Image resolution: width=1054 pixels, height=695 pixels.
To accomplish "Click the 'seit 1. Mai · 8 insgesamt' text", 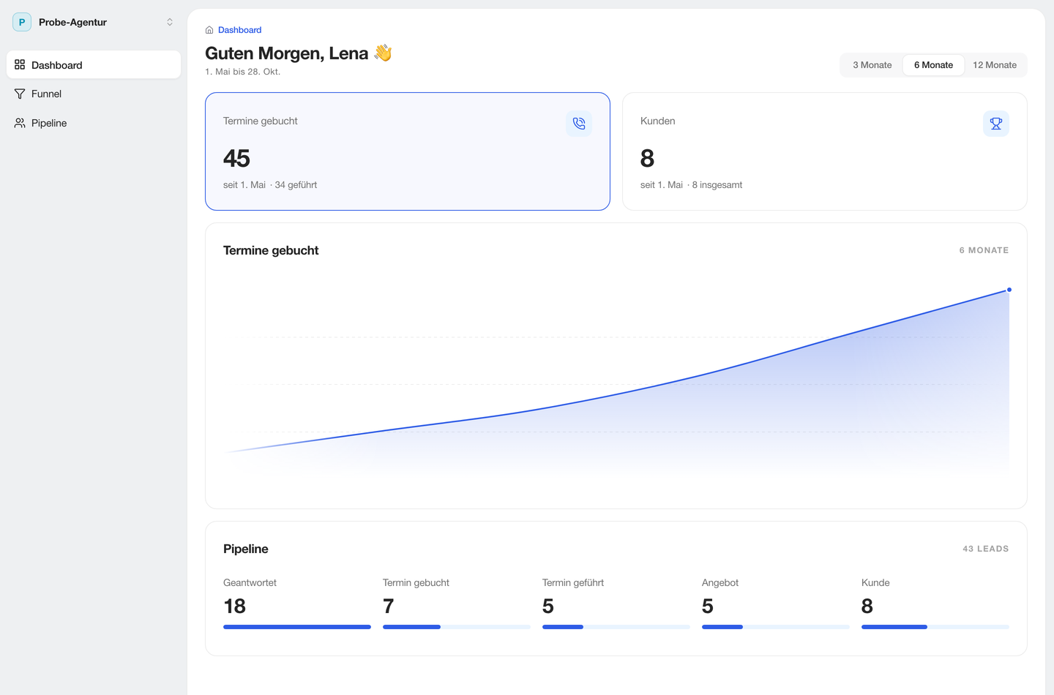I will pyautogui.click(x=691, y=185).
